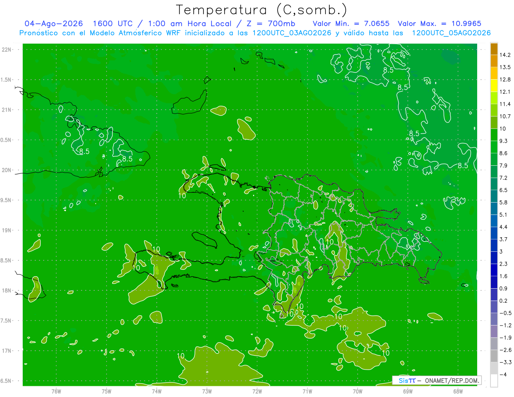Select the "1200UTC_05AGO2026" valid-until timestamp
Viewport: 514px width, 397px height.
click(451, 33)
